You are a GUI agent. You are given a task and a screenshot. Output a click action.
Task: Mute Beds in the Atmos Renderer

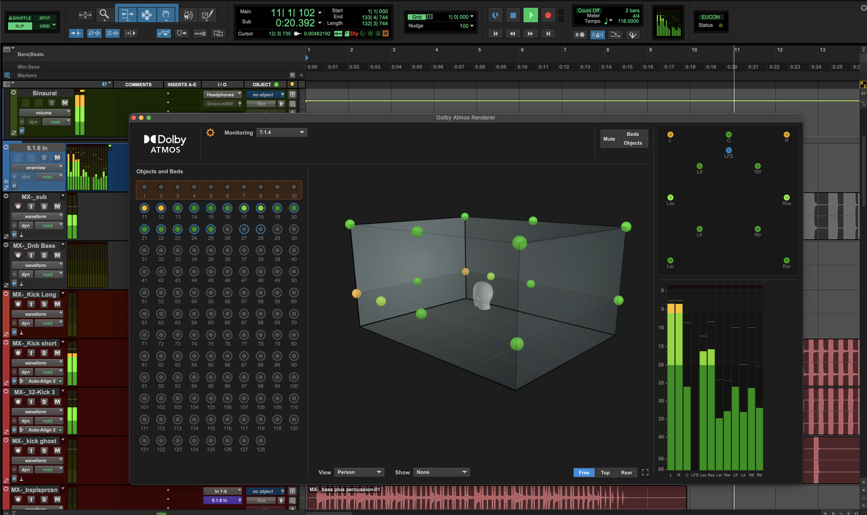[x=633, y=134]
